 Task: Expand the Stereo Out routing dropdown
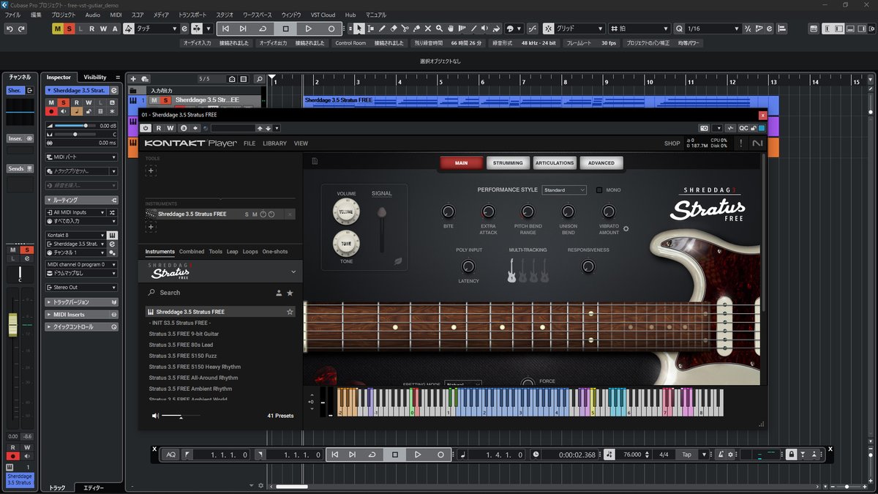click(x=80, y=288)
